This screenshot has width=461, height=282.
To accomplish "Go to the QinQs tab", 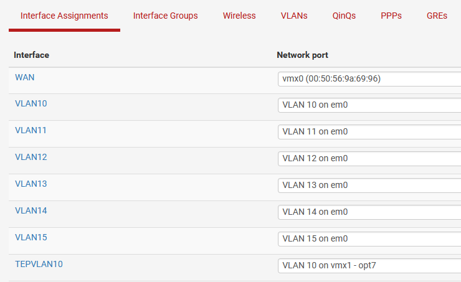I will [344, 16].
